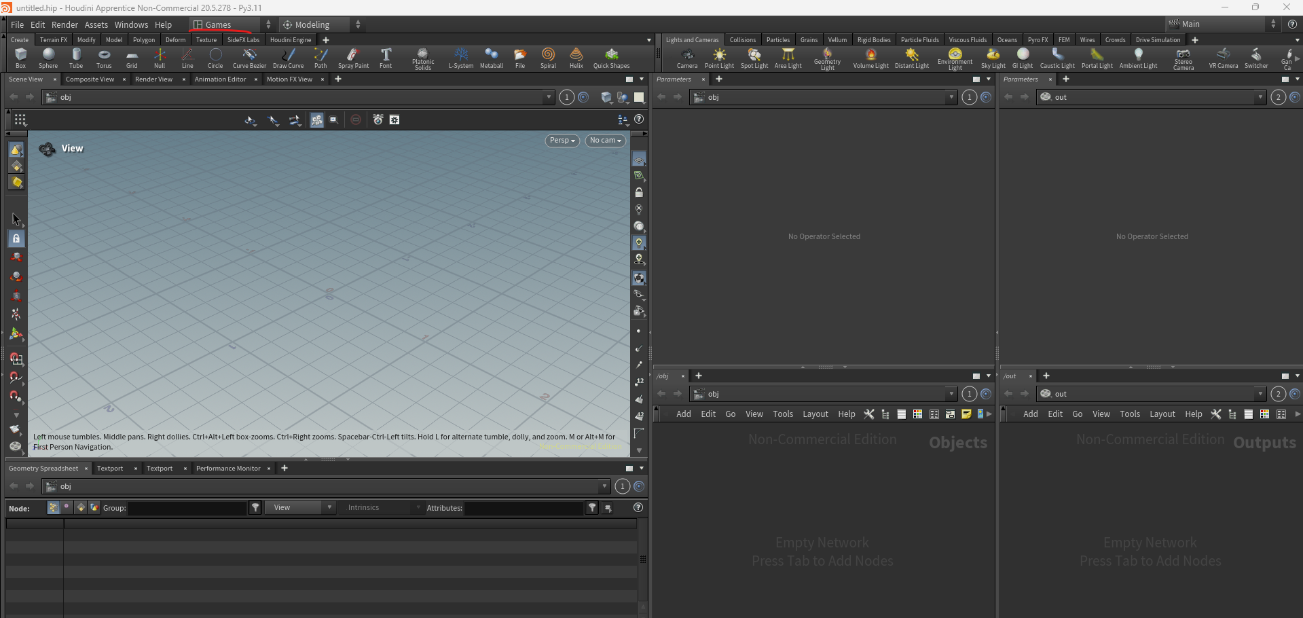Screen dimensions: 1303x618
Task: Add a Tube primitive
Action: (76, 58)
